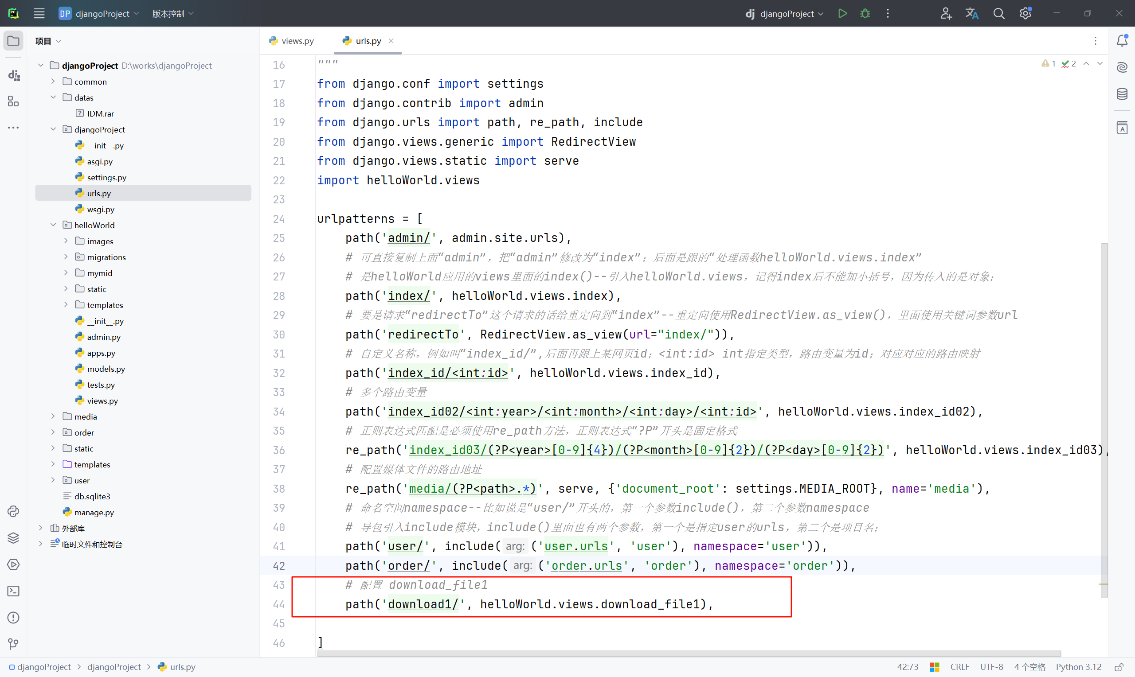The height and width of the screenshot is (677, 1135).
Task: Click the editor horizontal scrollbar
Action: [689, 653]
